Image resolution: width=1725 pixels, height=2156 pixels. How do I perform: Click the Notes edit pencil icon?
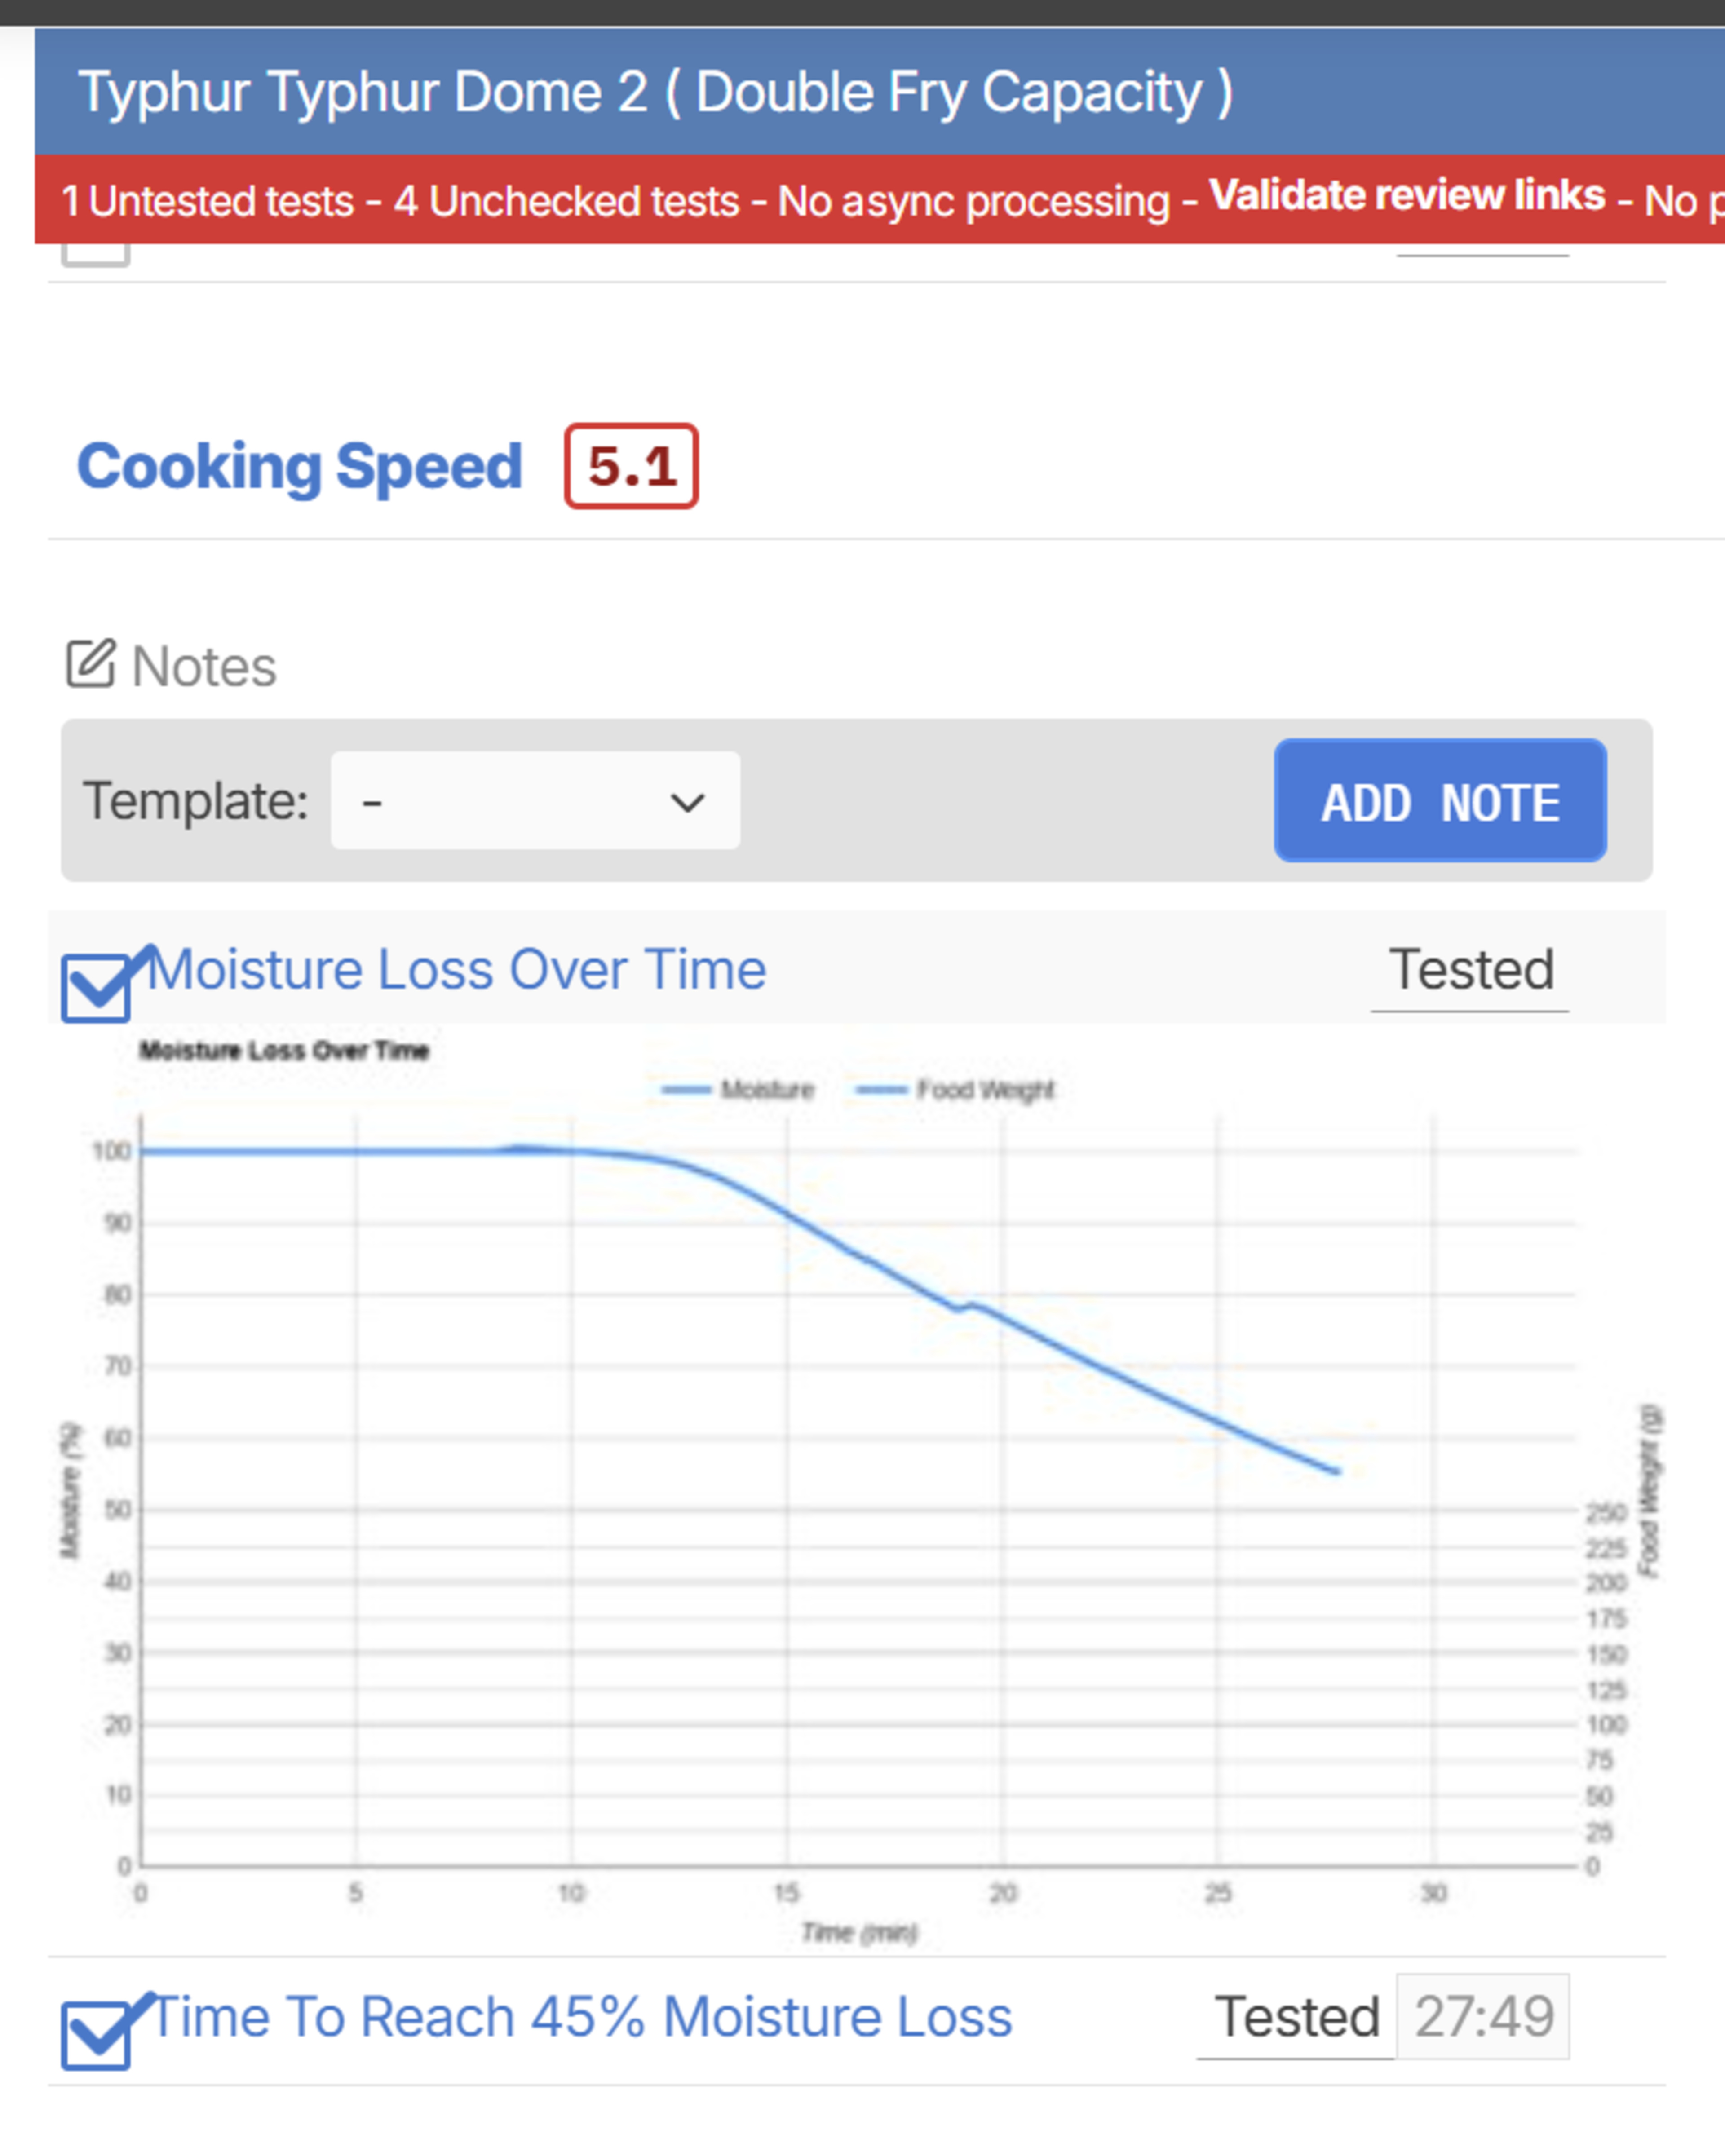[x=91, y=664]
